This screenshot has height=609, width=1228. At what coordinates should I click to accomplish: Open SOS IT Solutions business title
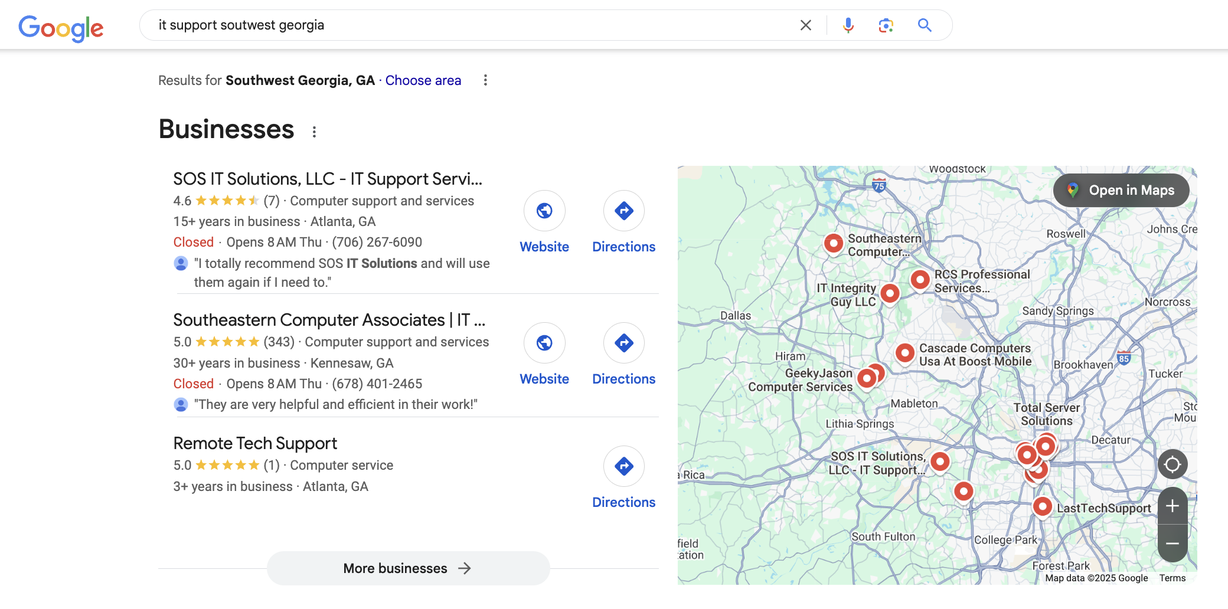[x=328, y=179]
